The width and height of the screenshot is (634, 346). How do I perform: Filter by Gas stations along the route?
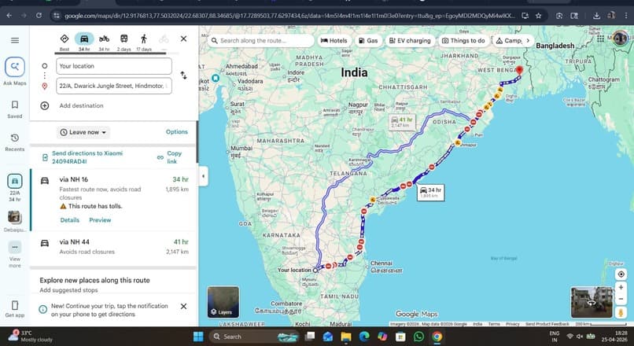[x=368, y=40]
